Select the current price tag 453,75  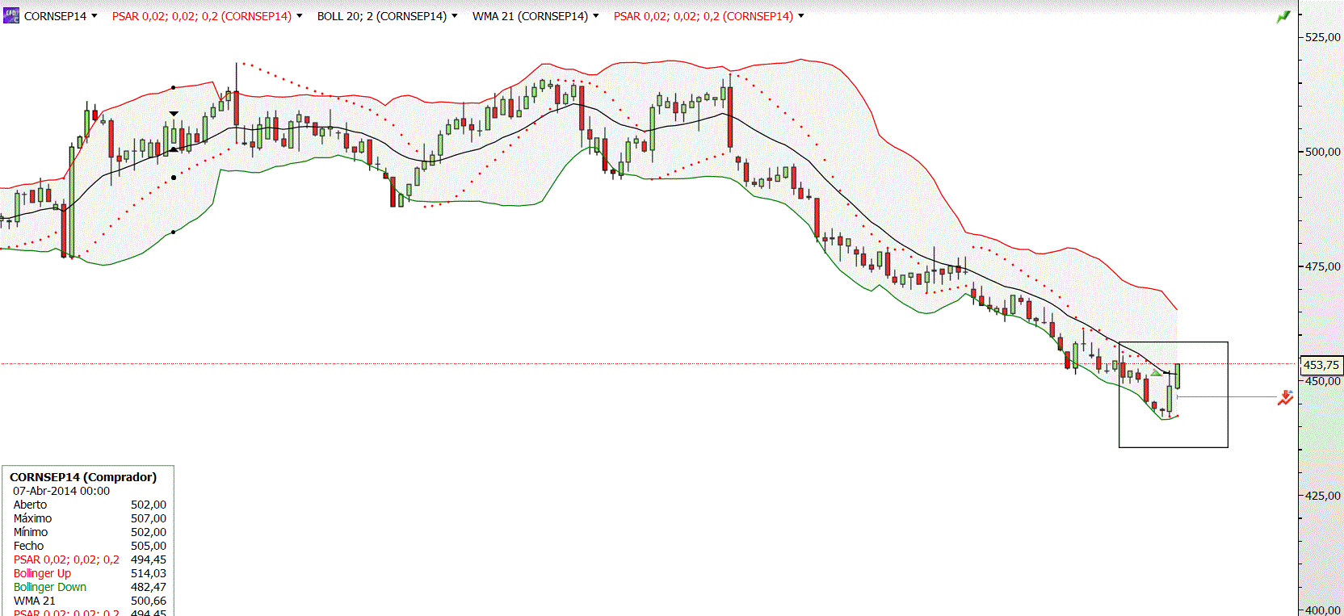coord(1321,365)
